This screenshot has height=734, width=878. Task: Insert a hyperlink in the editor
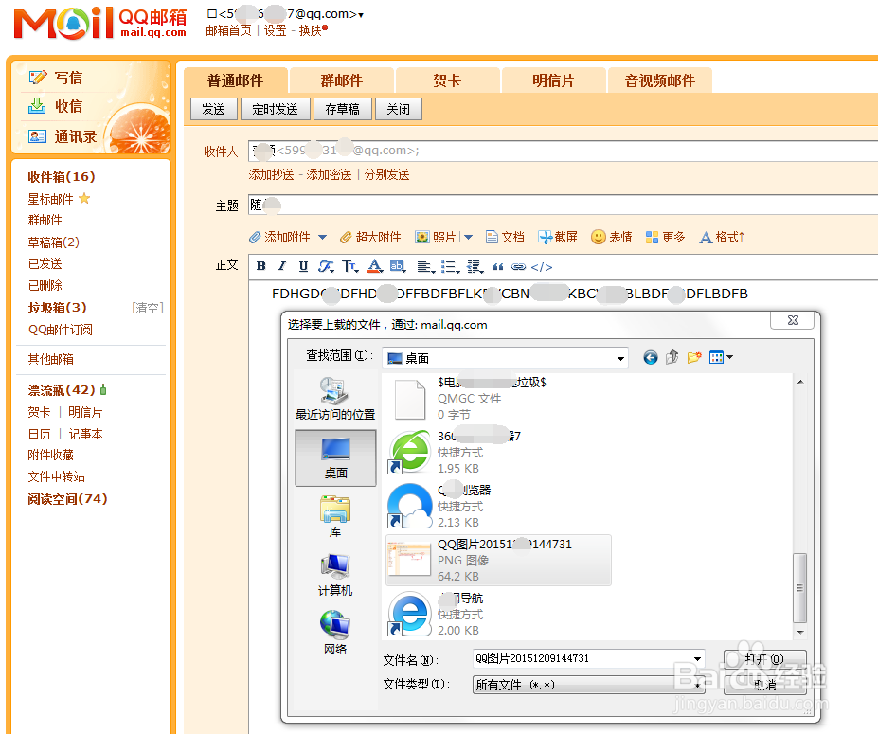coord(519,266)
